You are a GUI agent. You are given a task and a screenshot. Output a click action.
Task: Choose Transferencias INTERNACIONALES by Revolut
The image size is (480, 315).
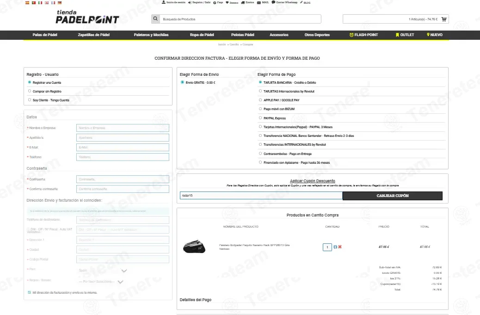[x=260, y=144]
